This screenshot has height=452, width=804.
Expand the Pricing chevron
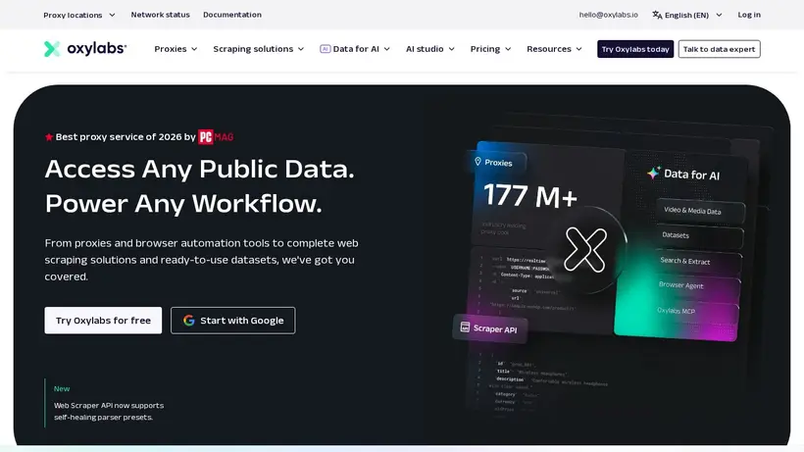(x=508, y=49)
